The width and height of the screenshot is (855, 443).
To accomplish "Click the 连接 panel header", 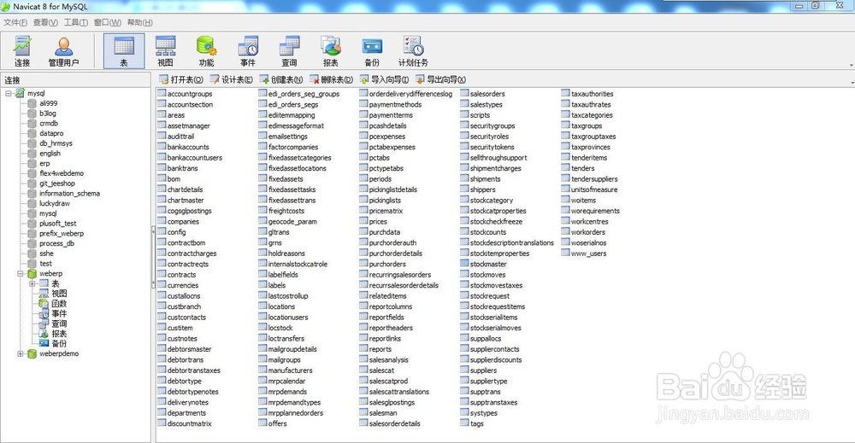I will (x=75, y=80).
